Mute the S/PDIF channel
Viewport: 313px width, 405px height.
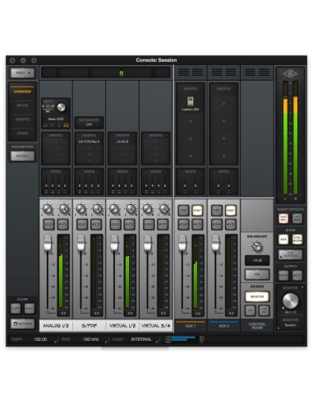pos(96,225)
